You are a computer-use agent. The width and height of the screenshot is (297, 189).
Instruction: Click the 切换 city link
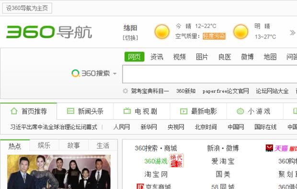click(130, 38)
